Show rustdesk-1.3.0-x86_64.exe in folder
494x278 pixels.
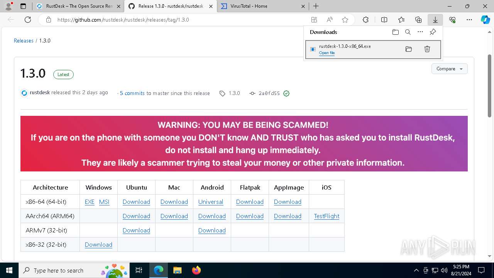tap(409, 49)
